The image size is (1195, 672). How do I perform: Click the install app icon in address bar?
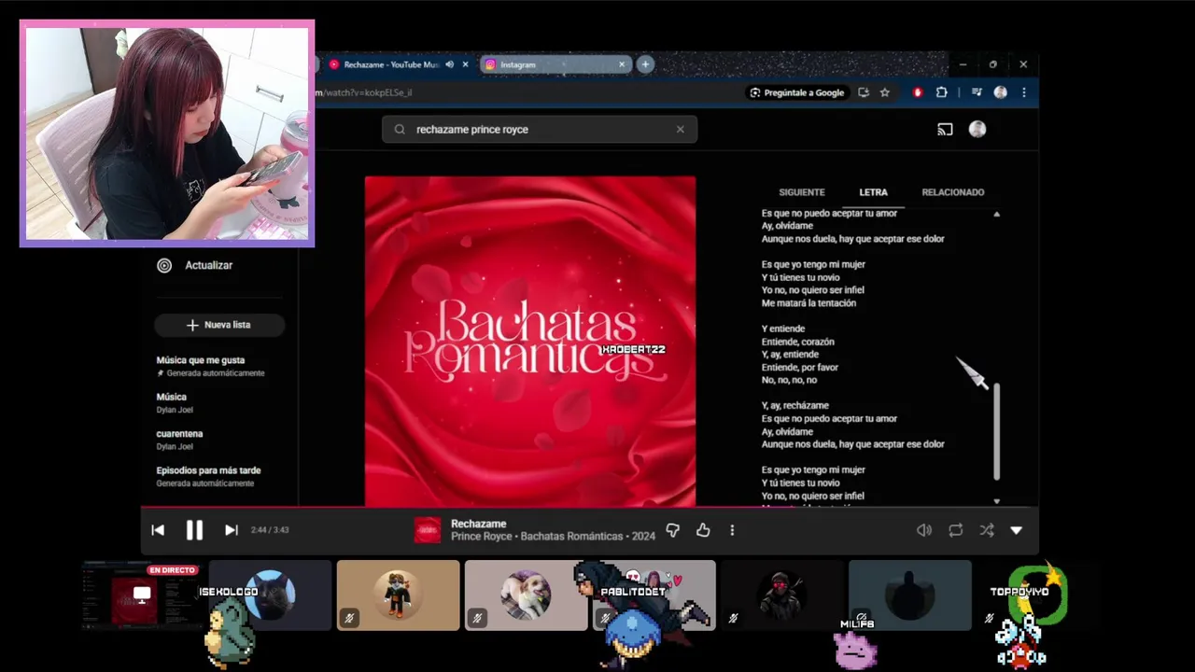[x=864, y=92]
